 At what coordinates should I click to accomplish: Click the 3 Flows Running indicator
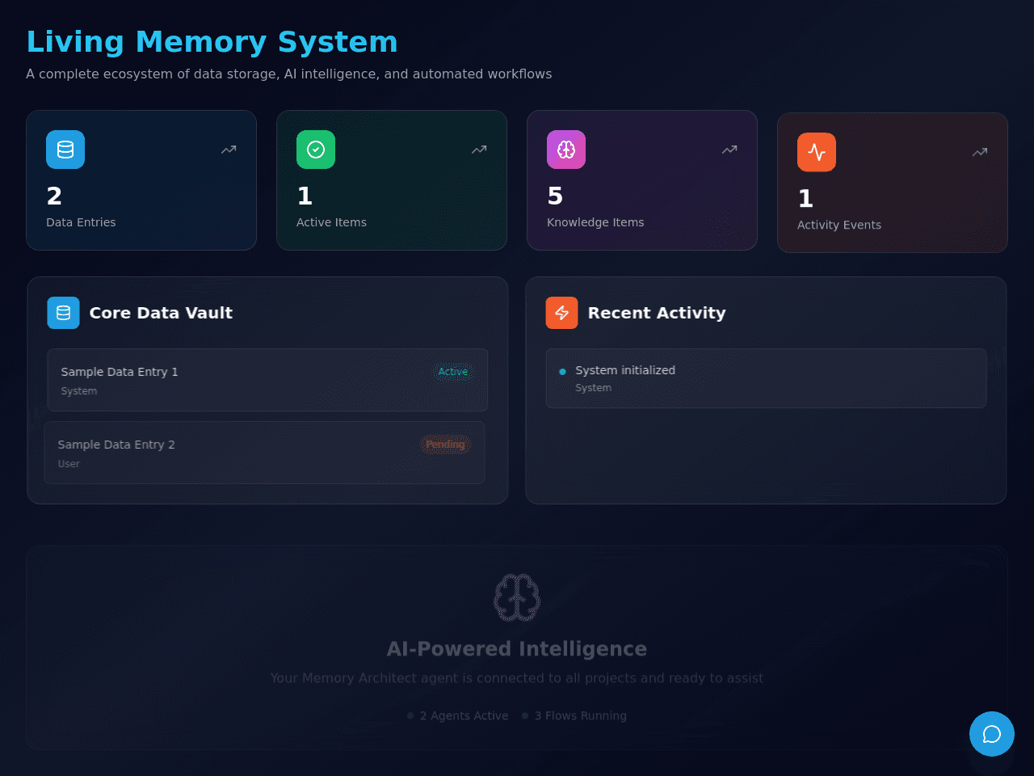coord(574,716)
